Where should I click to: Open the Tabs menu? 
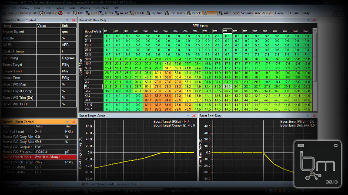tap(37, 8)
